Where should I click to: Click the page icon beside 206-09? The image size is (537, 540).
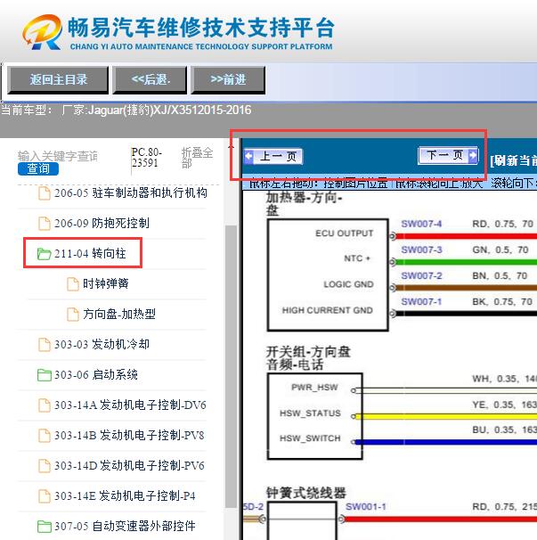coord(44,224)
